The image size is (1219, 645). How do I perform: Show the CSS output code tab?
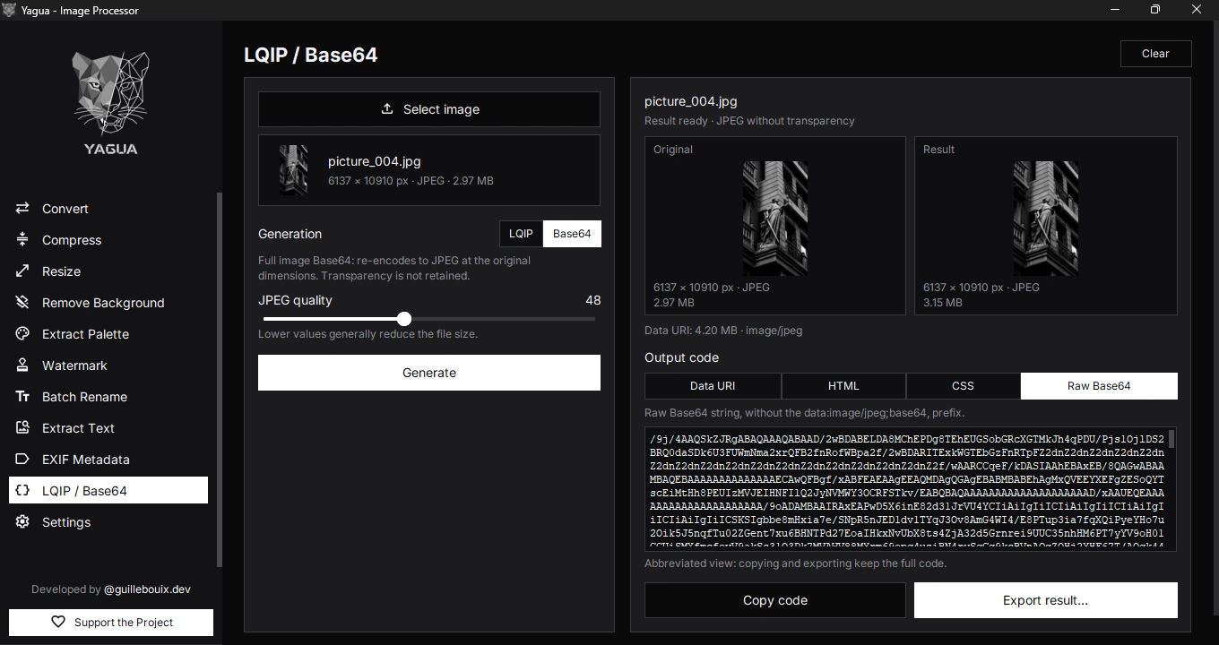963,386
